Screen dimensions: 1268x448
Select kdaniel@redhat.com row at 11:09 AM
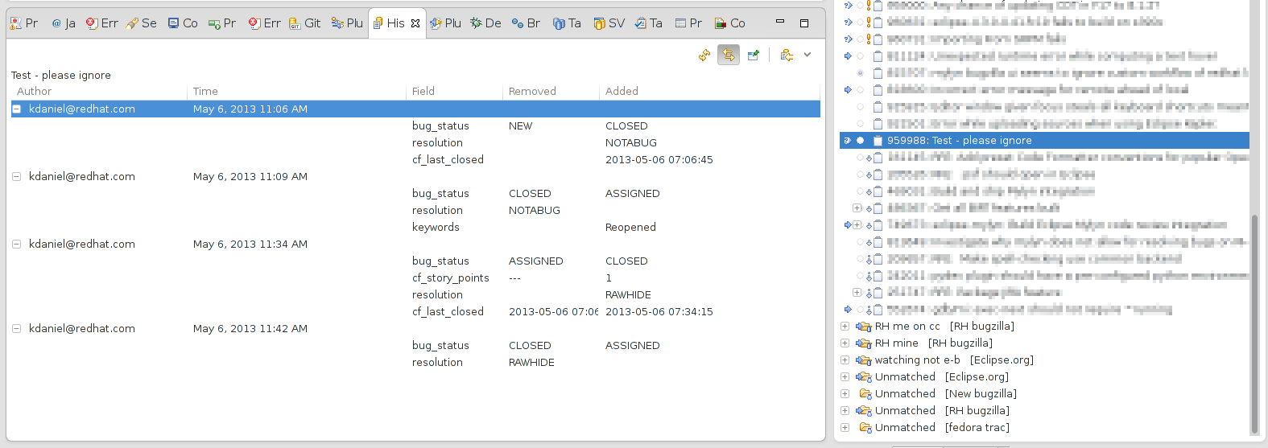415,176
